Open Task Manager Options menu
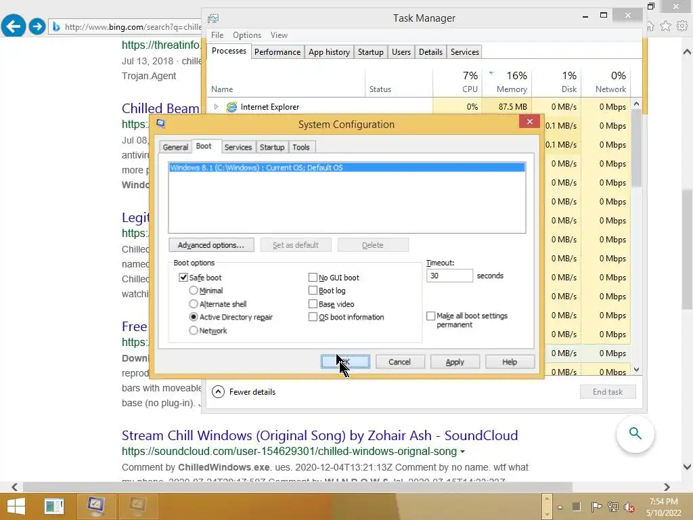693x520 pixels. click(246, 35)
